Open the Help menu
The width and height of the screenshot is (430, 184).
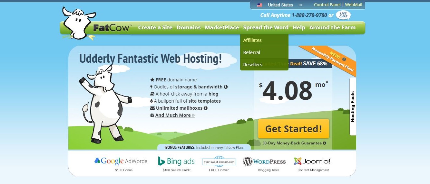coord(299,28)
